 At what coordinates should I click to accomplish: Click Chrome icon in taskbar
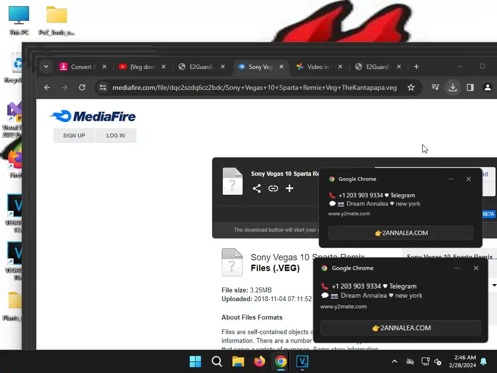click(281, 361)
